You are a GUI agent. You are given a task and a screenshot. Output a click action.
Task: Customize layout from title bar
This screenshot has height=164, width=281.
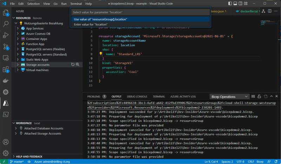pyautogui.click(x=246, y=4)
